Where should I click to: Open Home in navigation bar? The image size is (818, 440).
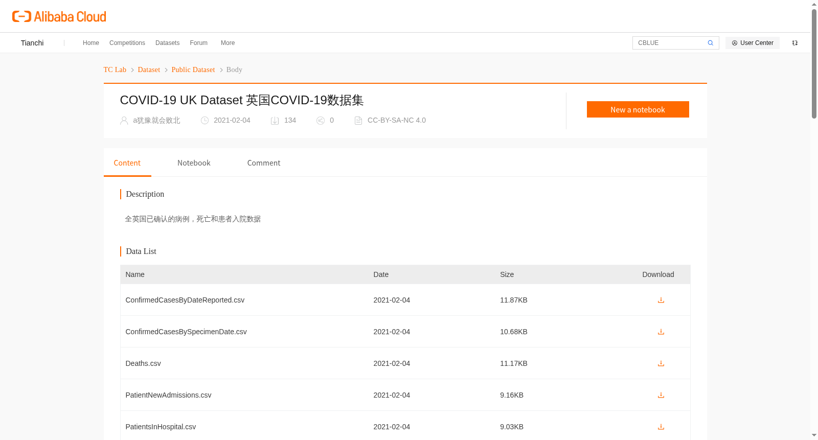pyautogui.click(x=91, y=43)
